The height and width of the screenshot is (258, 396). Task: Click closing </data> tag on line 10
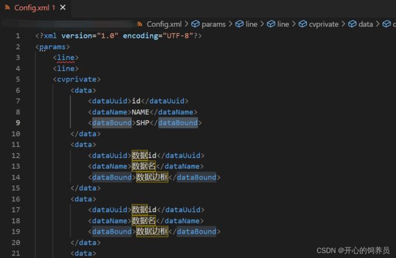[x=86, y=134]
